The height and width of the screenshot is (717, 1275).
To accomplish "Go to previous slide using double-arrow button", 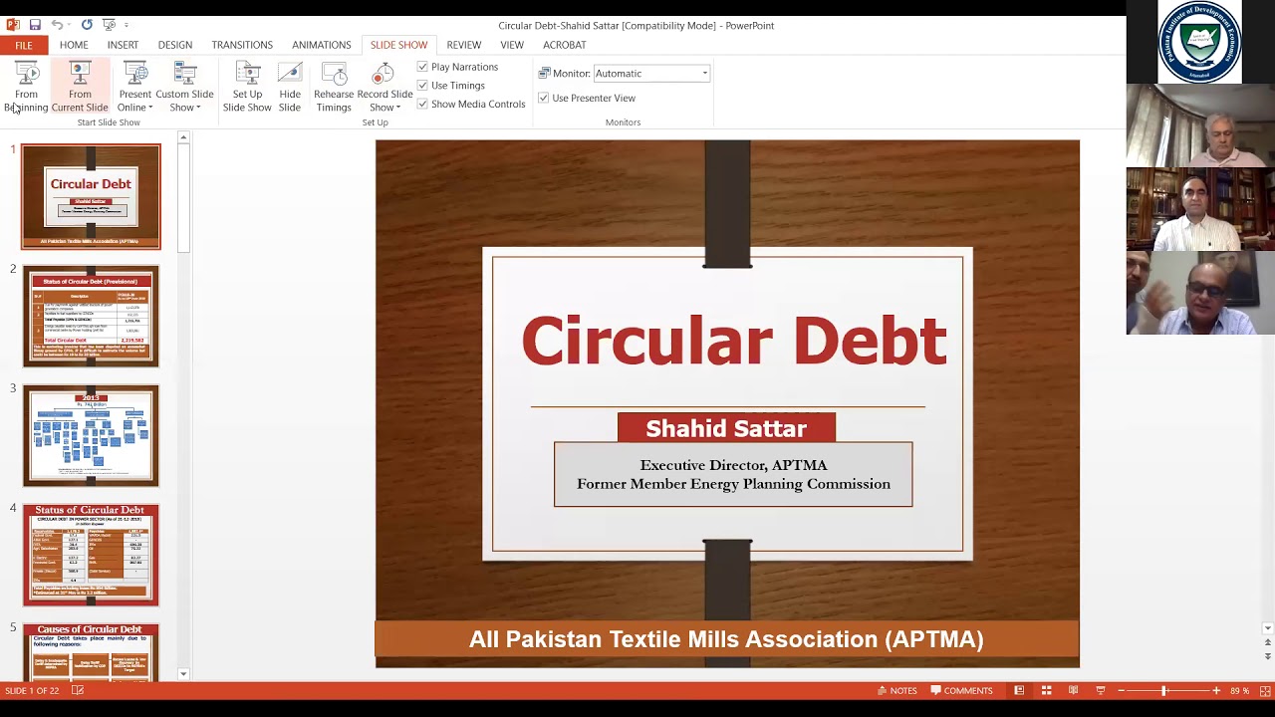I will pos(1267,642).
